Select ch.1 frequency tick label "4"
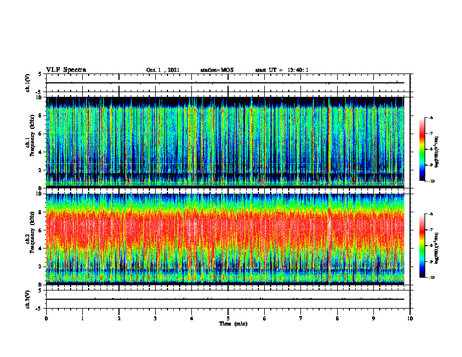Viewport: 462px width, 357px height. coord(41,152)
